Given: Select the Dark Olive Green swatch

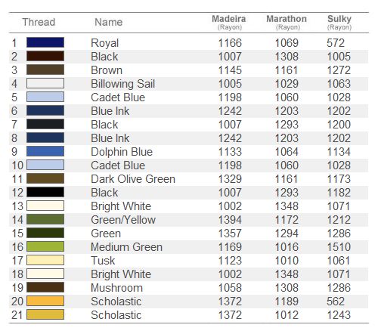Looking at the screenshot, I should (45, 178).
